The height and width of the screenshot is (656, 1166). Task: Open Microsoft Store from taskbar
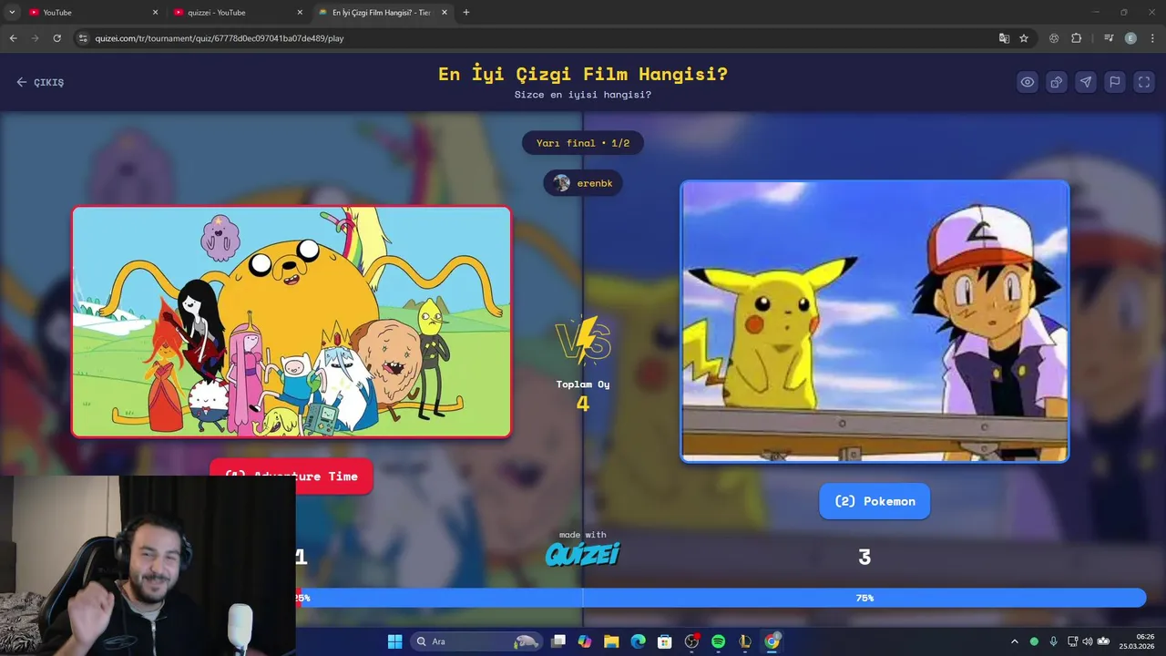pyautogui.click(x=665, y=641)
